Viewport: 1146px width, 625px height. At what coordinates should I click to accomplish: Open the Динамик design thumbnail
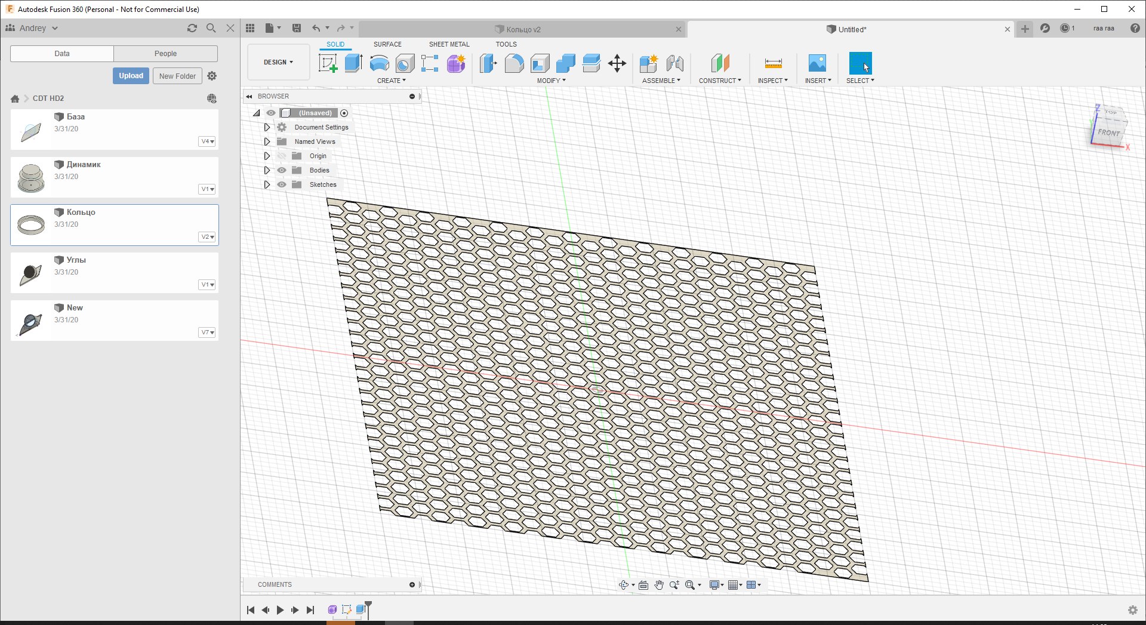(x=31, y=177)
